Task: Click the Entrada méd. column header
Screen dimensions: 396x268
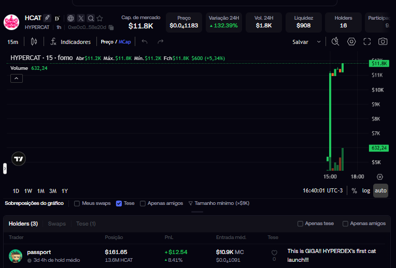Action: pos(231,237)
